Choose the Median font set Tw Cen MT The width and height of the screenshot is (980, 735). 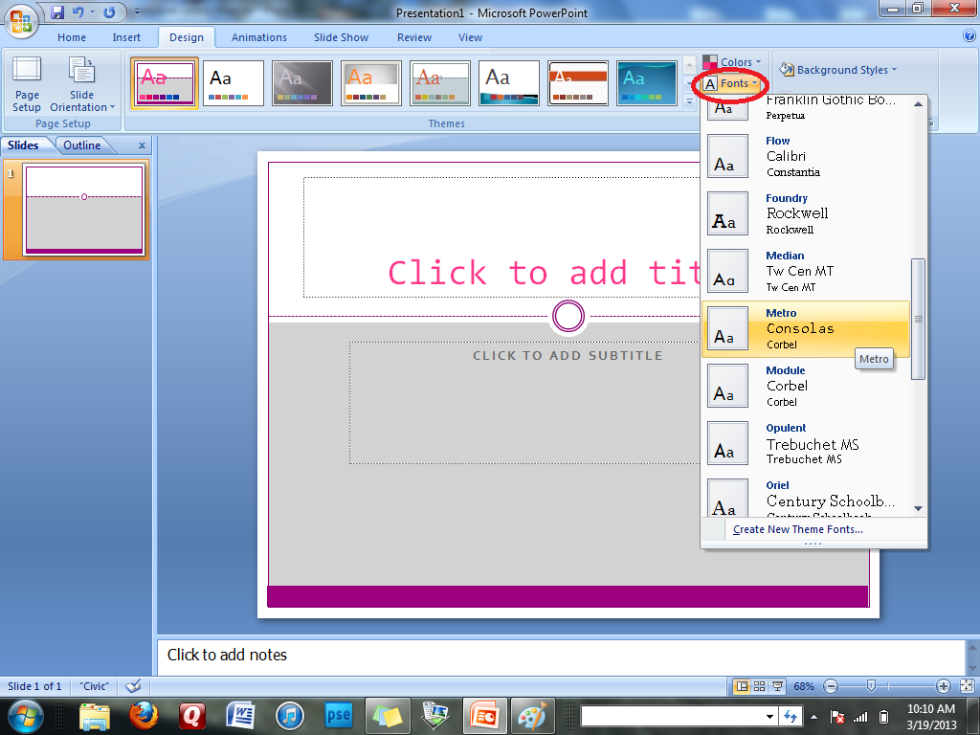(806, 271)
